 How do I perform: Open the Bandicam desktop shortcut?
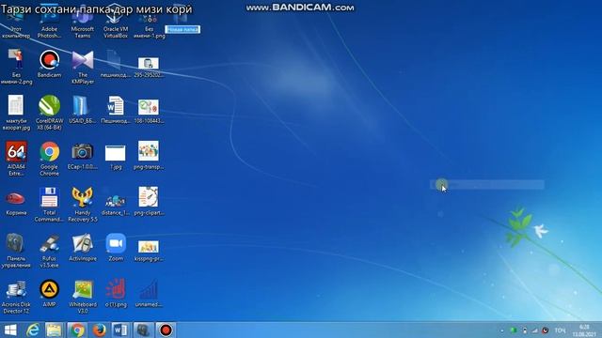pyautogui.click(x=49, y=65)
